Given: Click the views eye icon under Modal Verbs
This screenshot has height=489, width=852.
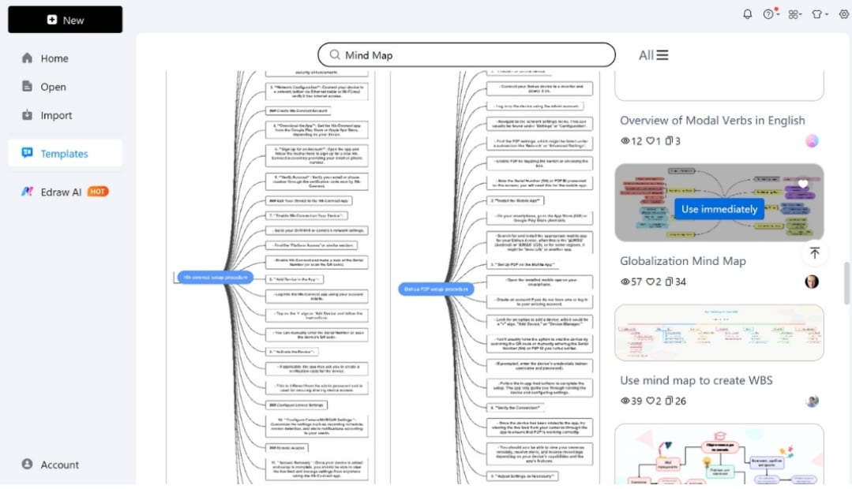Looking at the screenshot, I should 625,141.
